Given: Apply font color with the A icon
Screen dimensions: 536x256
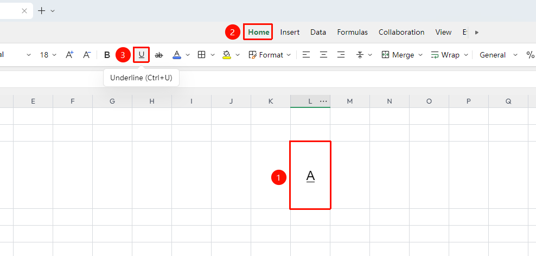Looking at the screenshot, I should point(177,55).
